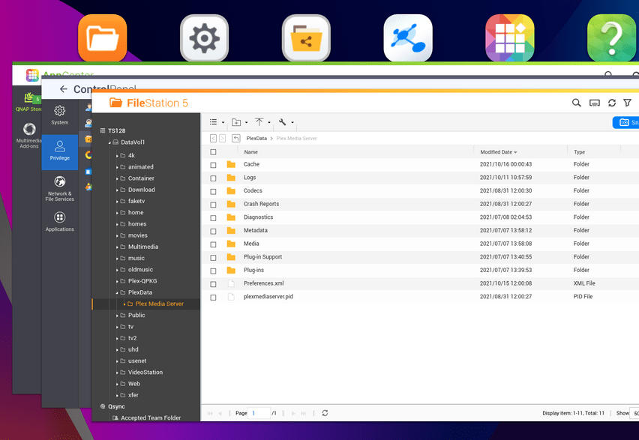
Task: Click the Snapshot button in File Station
Action: (626, 122)
